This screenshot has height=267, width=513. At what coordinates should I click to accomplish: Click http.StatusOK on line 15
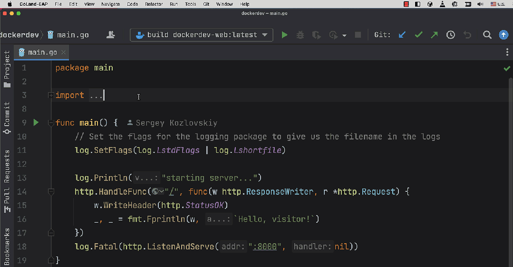tap(193, 206)
